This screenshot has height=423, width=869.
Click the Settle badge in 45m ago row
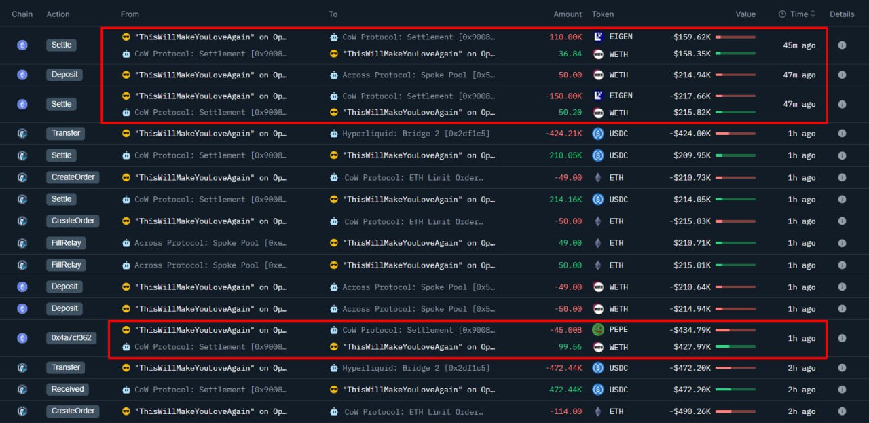62,45
